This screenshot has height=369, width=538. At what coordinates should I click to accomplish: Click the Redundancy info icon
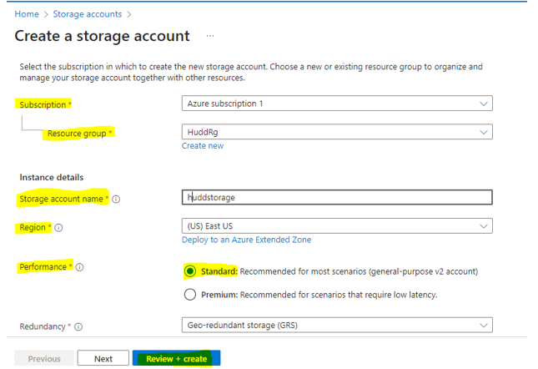coord(78,326)
